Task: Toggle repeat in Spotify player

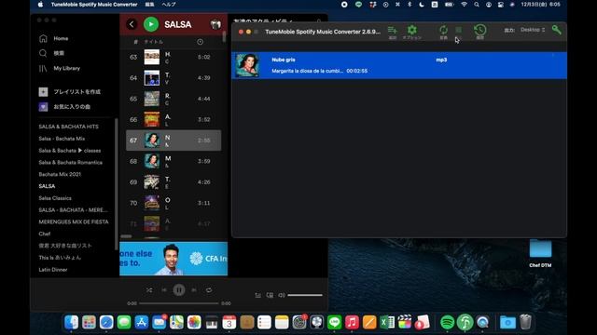Action: tap(209, 290)
